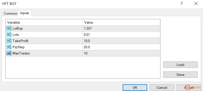Select the PipStep variable name
Screen dimensions: 203x91
coord(19,47)
